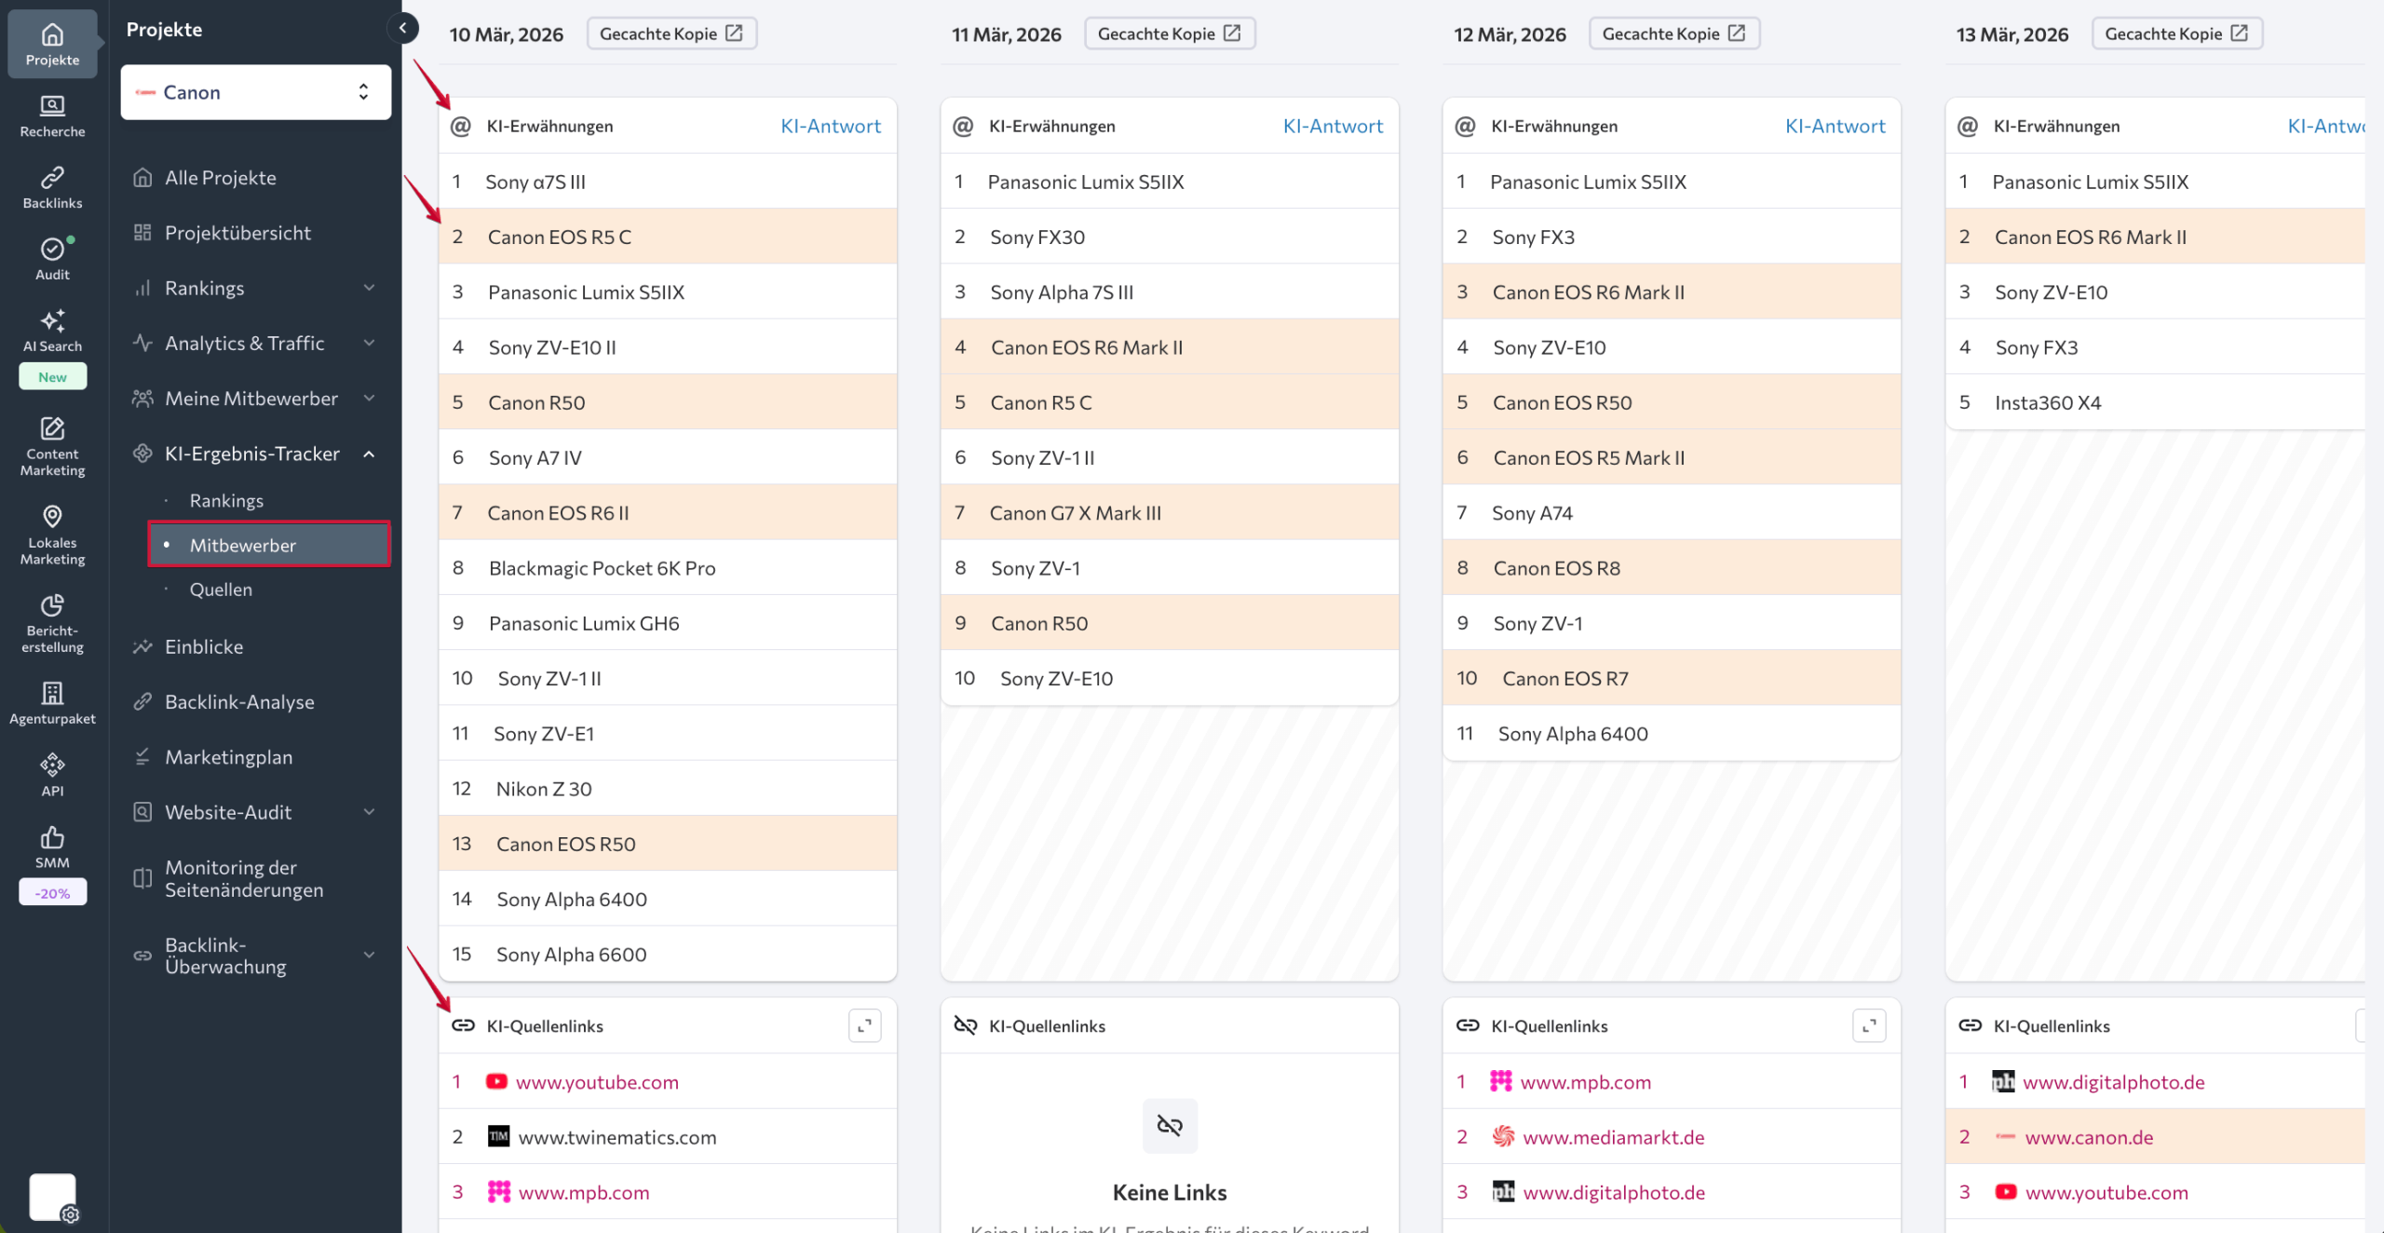Open Lokales Marketing section
Viewport: 2384px width, 1233px height.
[x=52, y=535]
